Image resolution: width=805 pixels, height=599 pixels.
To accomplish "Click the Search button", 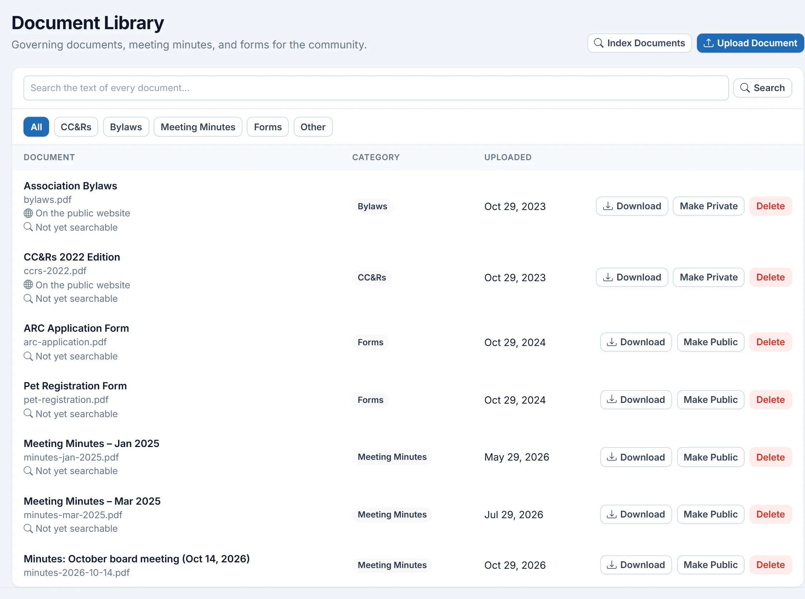I will pyautogui.click(x=762, y=88).
